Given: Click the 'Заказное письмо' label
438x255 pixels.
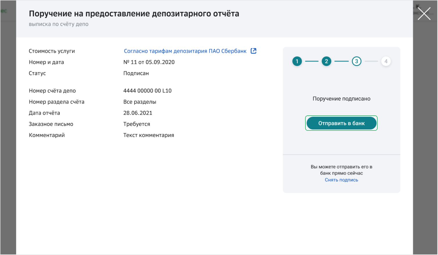Looking at the screenshot, I should coord(51,124).
